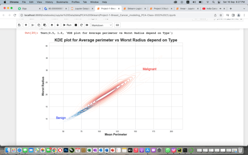Click the Benign label on the plot
This screenshot has width=248, height=155.
(x=61, y=118)
